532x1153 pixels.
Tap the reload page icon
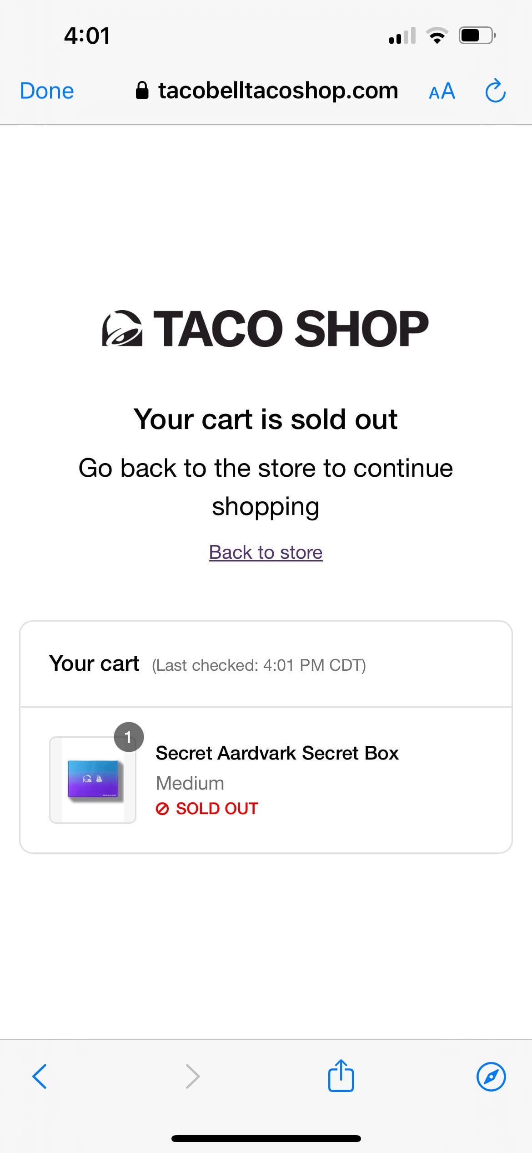point(495,91)
